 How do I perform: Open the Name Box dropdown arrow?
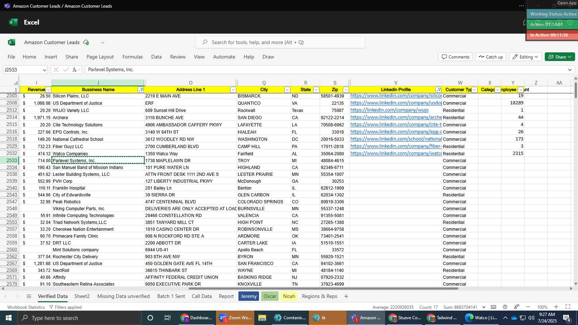(x=44, y=70)
